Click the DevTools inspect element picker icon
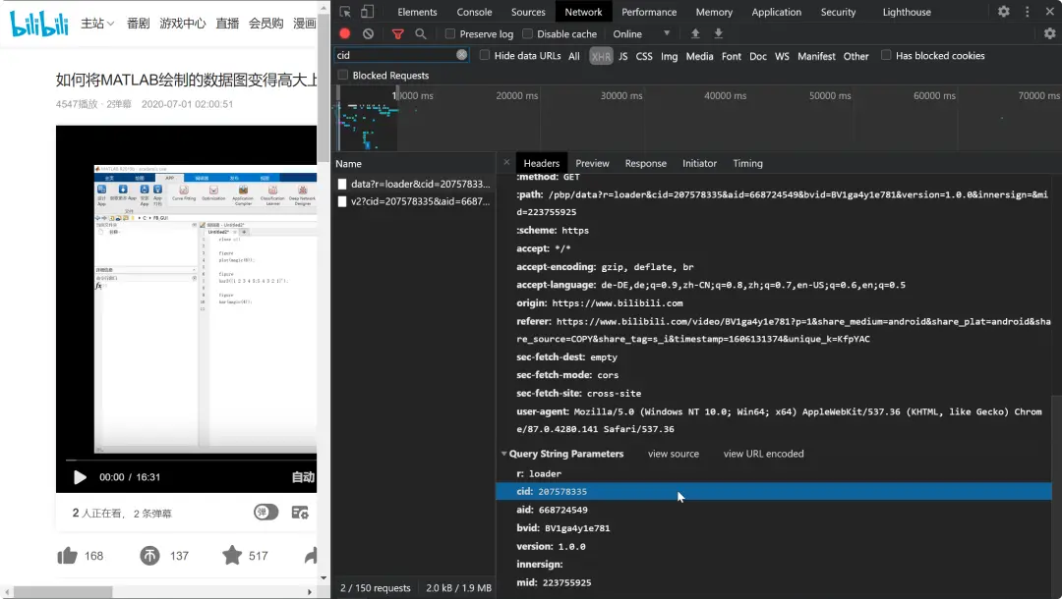 [x=345, y=12]
